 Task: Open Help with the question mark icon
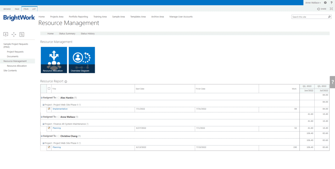[x=331, y=3]
